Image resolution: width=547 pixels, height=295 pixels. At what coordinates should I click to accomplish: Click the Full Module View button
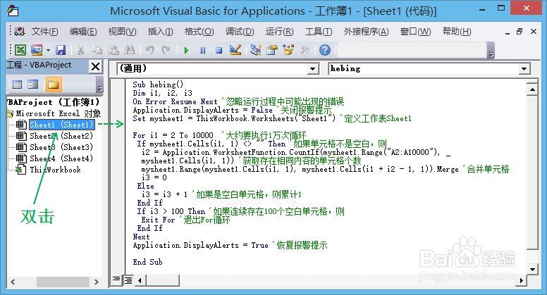pos(128,280)
